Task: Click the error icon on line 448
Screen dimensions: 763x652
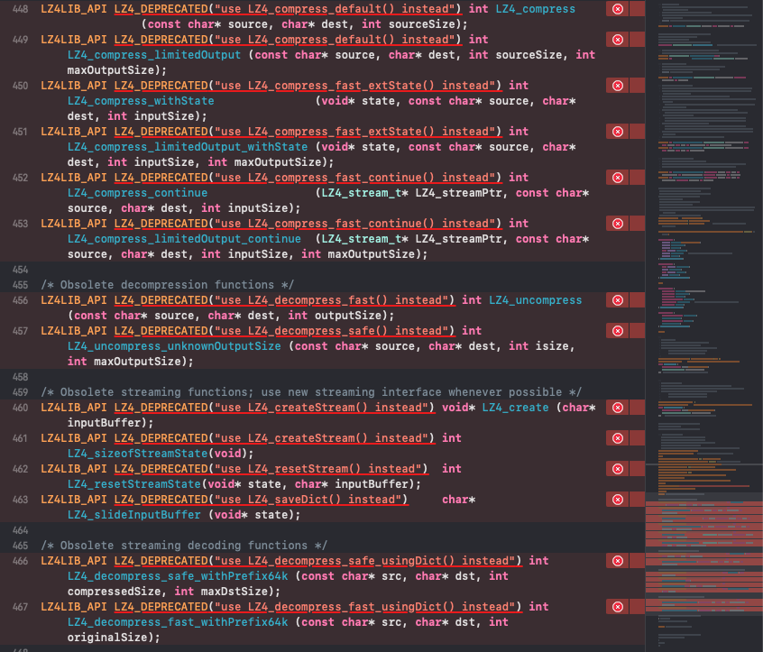Action: pos(618,9)
